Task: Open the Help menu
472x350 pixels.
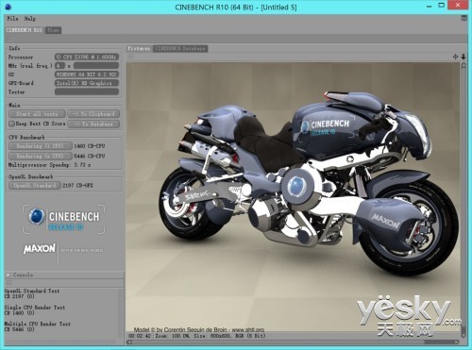Action: (30, 19)
